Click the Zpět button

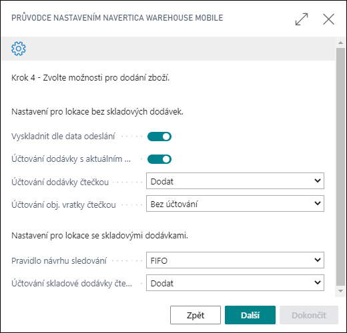click(196, 315)
